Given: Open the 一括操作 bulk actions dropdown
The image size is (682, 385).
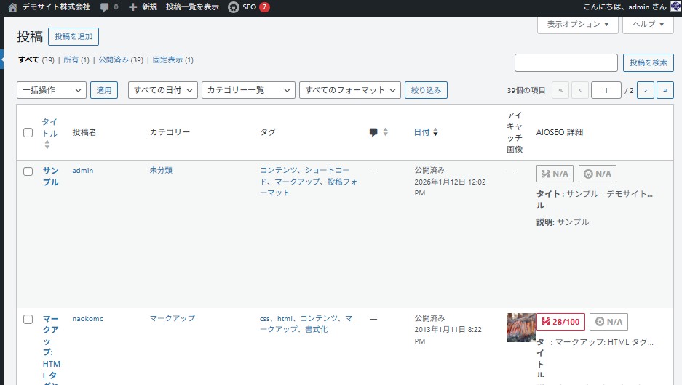Looking at the screenshot, I should [52, 90].
